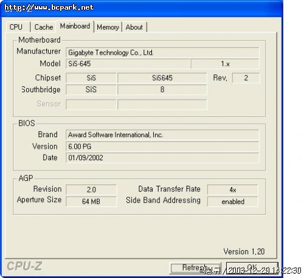Image resolution: width=304 pixels, height=278 pixels.
Task: Click the Side Band Addressing enabled value
Action: [233, 202]
